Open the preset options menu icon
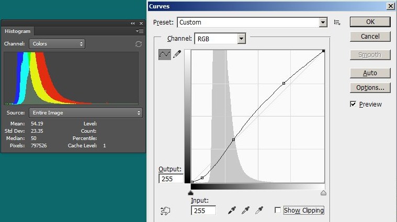 pyautogui.click(x=337, y=22)
